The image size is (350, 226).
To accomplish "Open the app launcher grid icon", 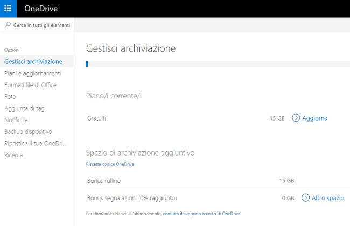I will 8,9.
